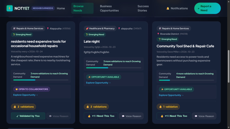Click the checkmark icon in Validated by You
The height and width of the screenshot is (129, 230).
[17, 116]
